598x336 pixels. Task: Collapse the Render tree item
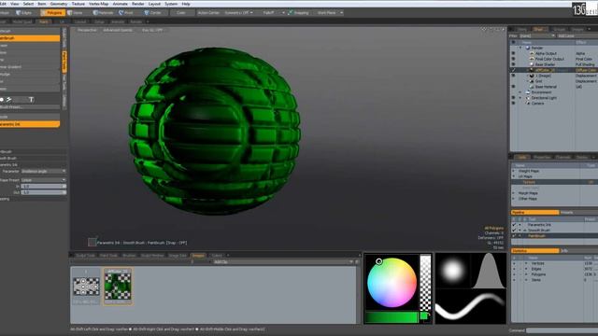pyautogui.click(x=520, y=48)
